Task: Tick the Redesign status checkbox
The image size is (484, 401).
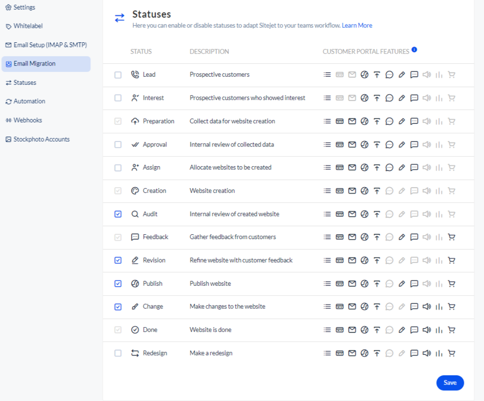Action: pos(118,353)
